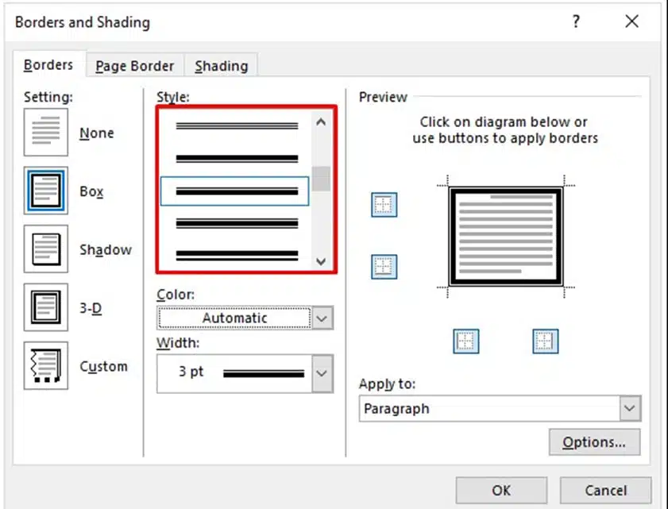The height and width of the screenshot is (509, 668).
Task: Switch to the Shading tab
Action: click(221, 66)
